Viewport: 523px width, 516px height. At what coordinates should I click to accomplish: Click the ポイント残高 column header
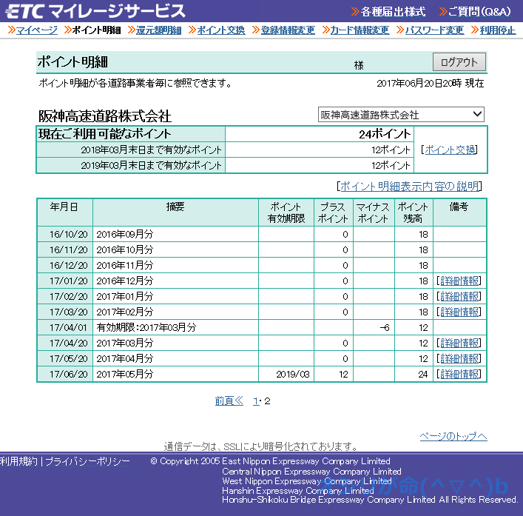(413, 212)
